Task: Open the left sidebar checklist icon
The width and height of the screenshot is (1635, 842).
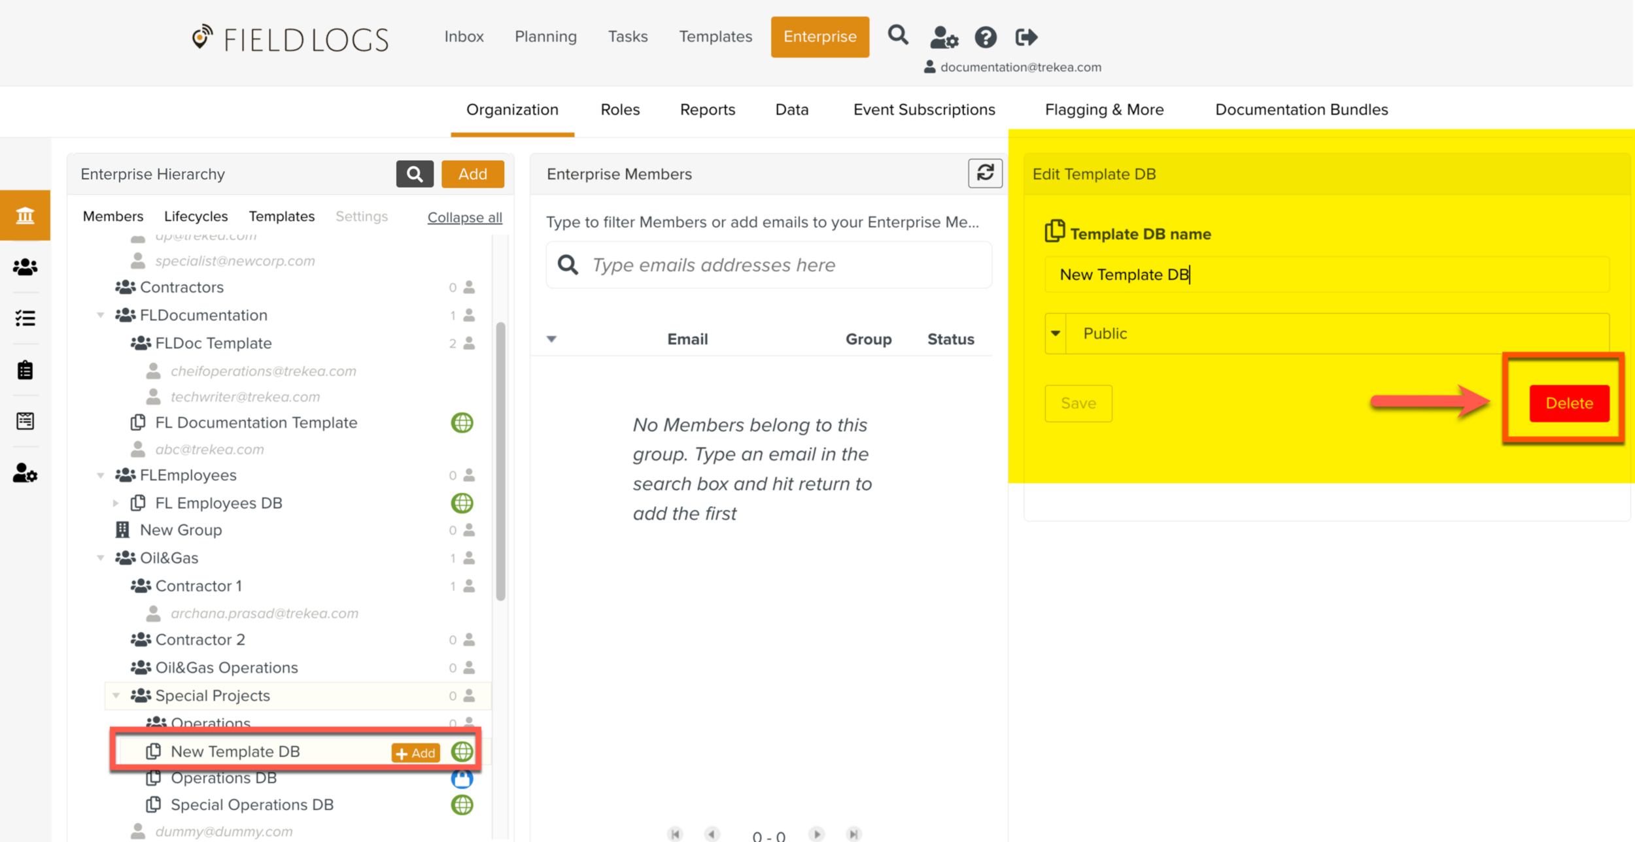Action: [x=25, y=318]
